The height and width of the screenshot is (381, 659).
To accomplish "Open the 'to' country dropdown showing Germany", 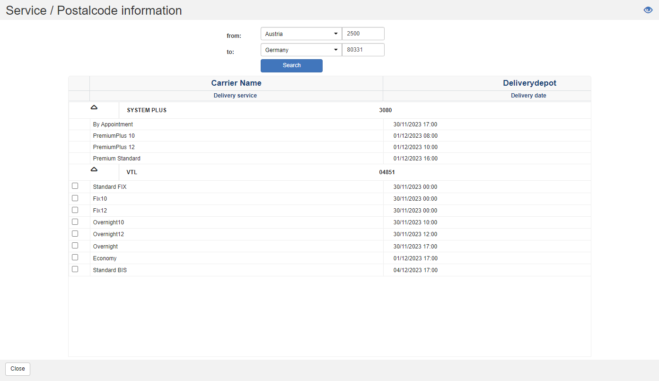I will point(301,50).
